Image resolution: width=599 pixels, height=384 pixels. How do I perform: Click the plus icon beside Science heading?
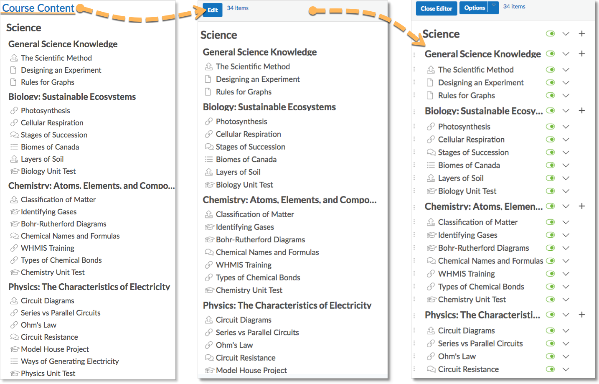581,34
